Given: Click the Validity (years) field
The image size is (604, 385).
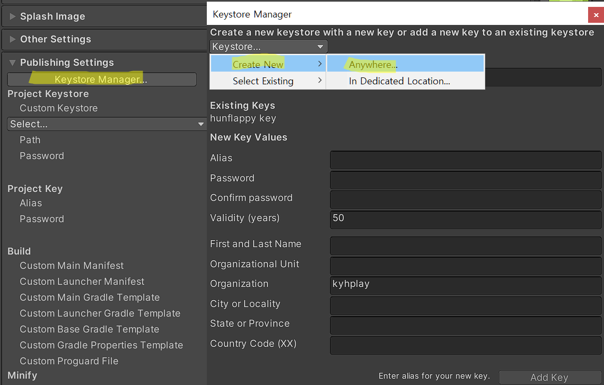Looking at the screenshot, I should (466, 218).
